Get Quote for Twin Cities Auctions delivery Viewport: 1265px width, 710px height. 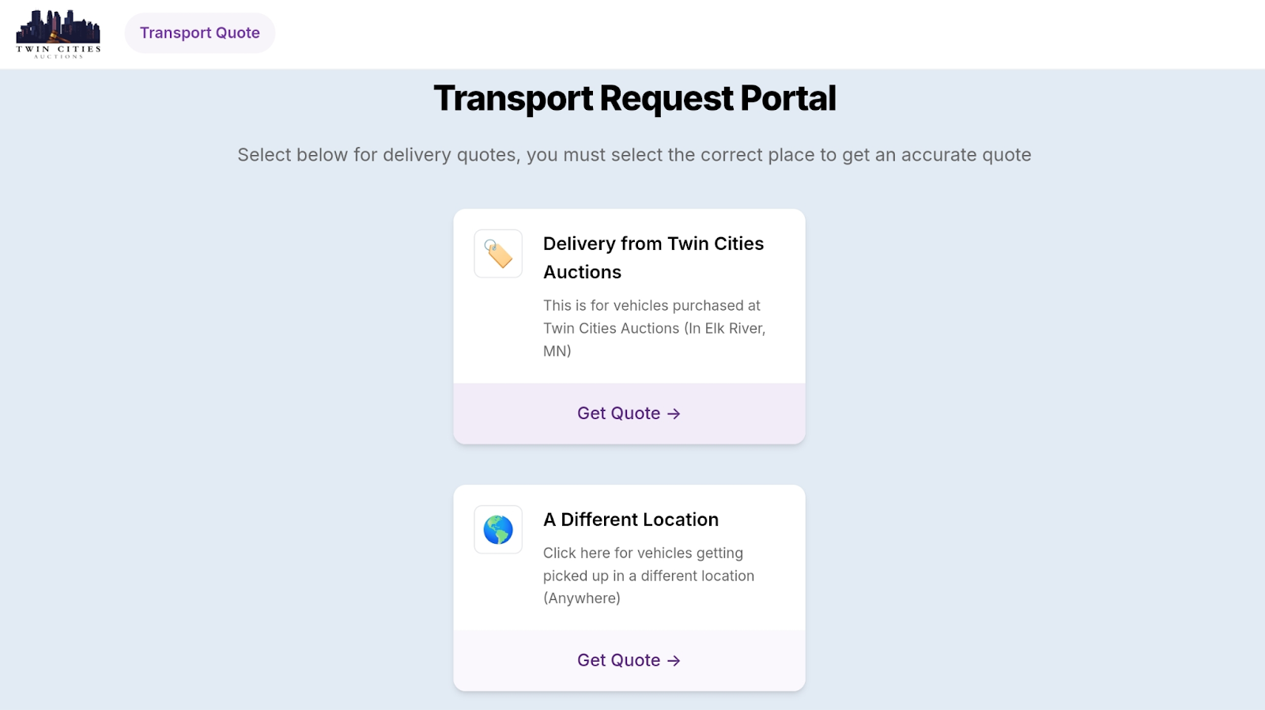(619, 414)
